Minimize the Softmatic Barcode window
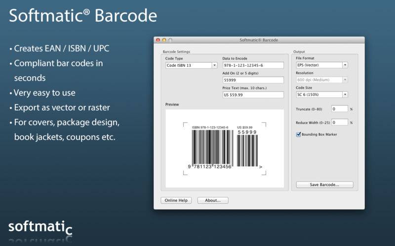The image size is (395, 246). 164,40
